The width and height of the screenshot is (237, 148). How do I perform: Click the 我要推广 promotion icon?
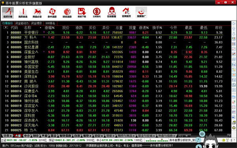[141, 13]
